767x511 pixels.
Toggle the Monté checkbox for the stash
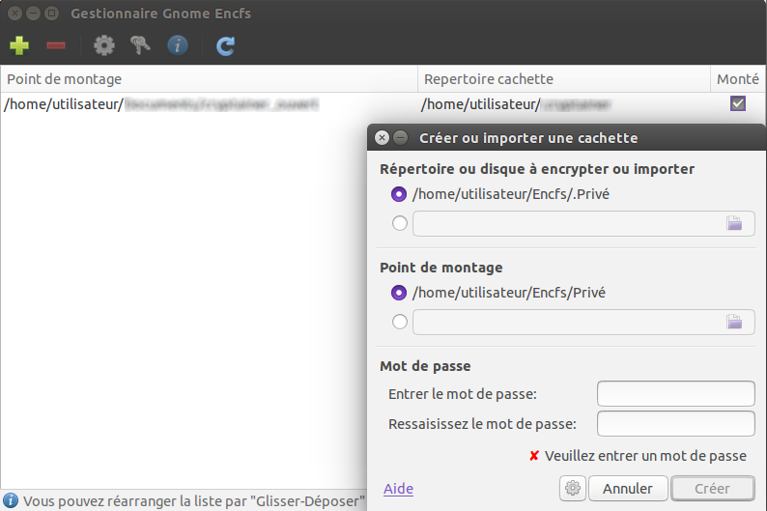[x=738, y=103]
